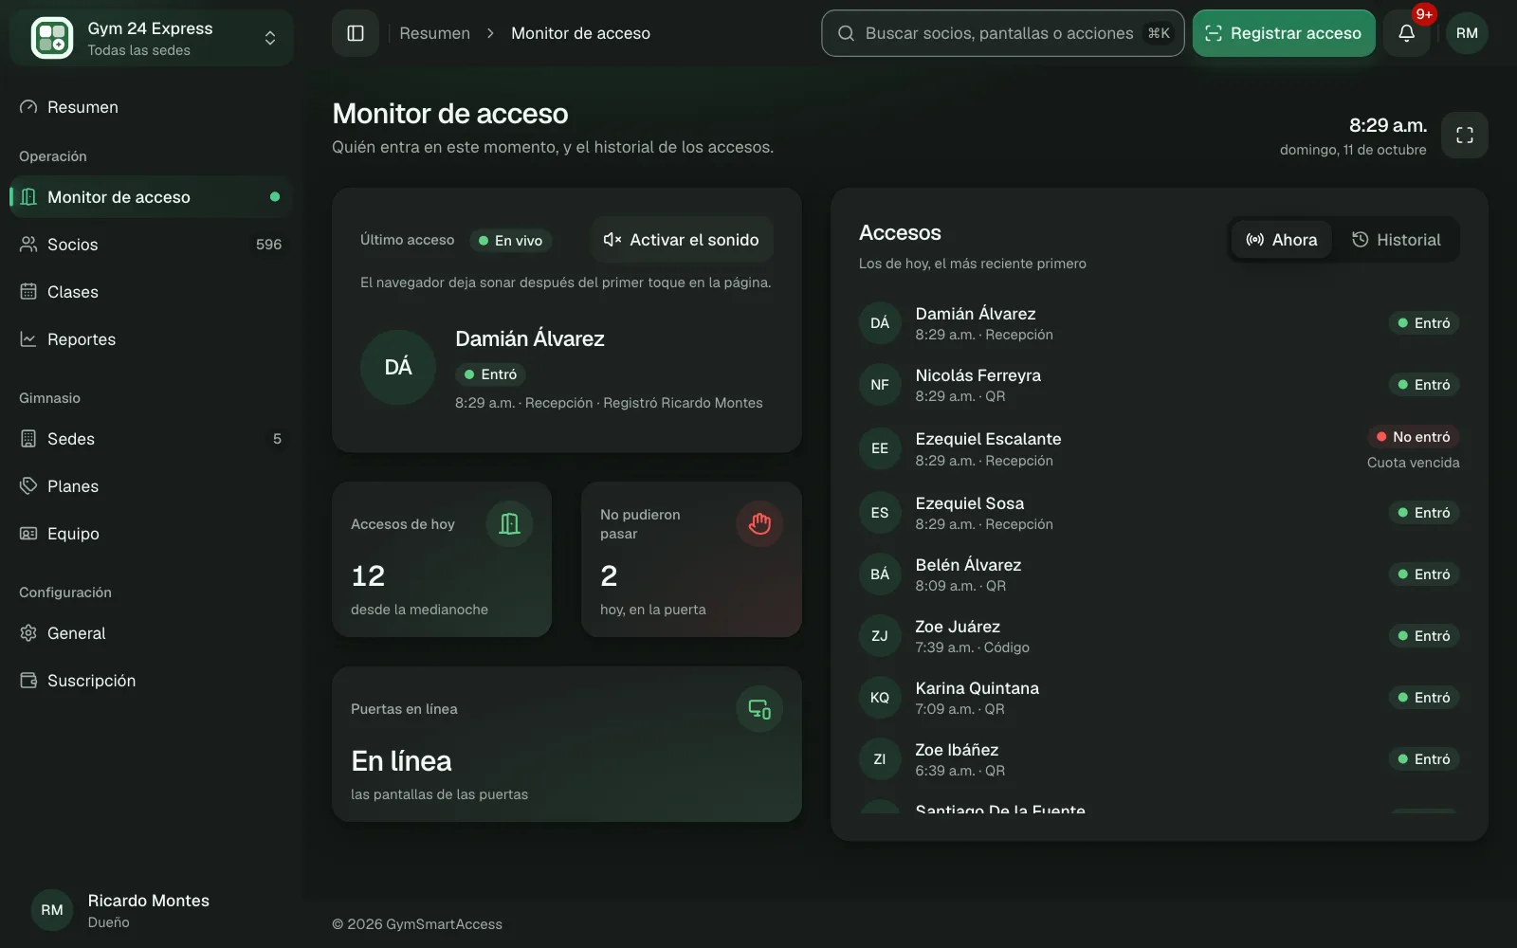Switch to the Ahora tab

point(1282,240)
